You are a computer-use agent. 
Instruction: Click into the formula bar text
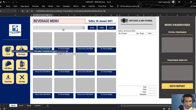coord(71,11)
